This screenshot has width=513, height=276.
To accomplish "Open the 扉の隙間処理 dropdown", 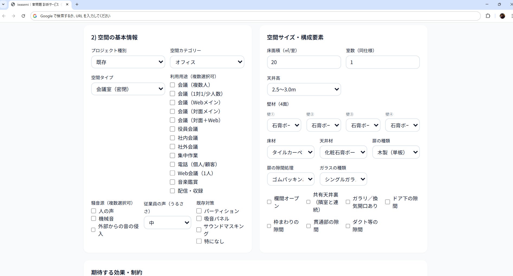I will click(291, 179).
